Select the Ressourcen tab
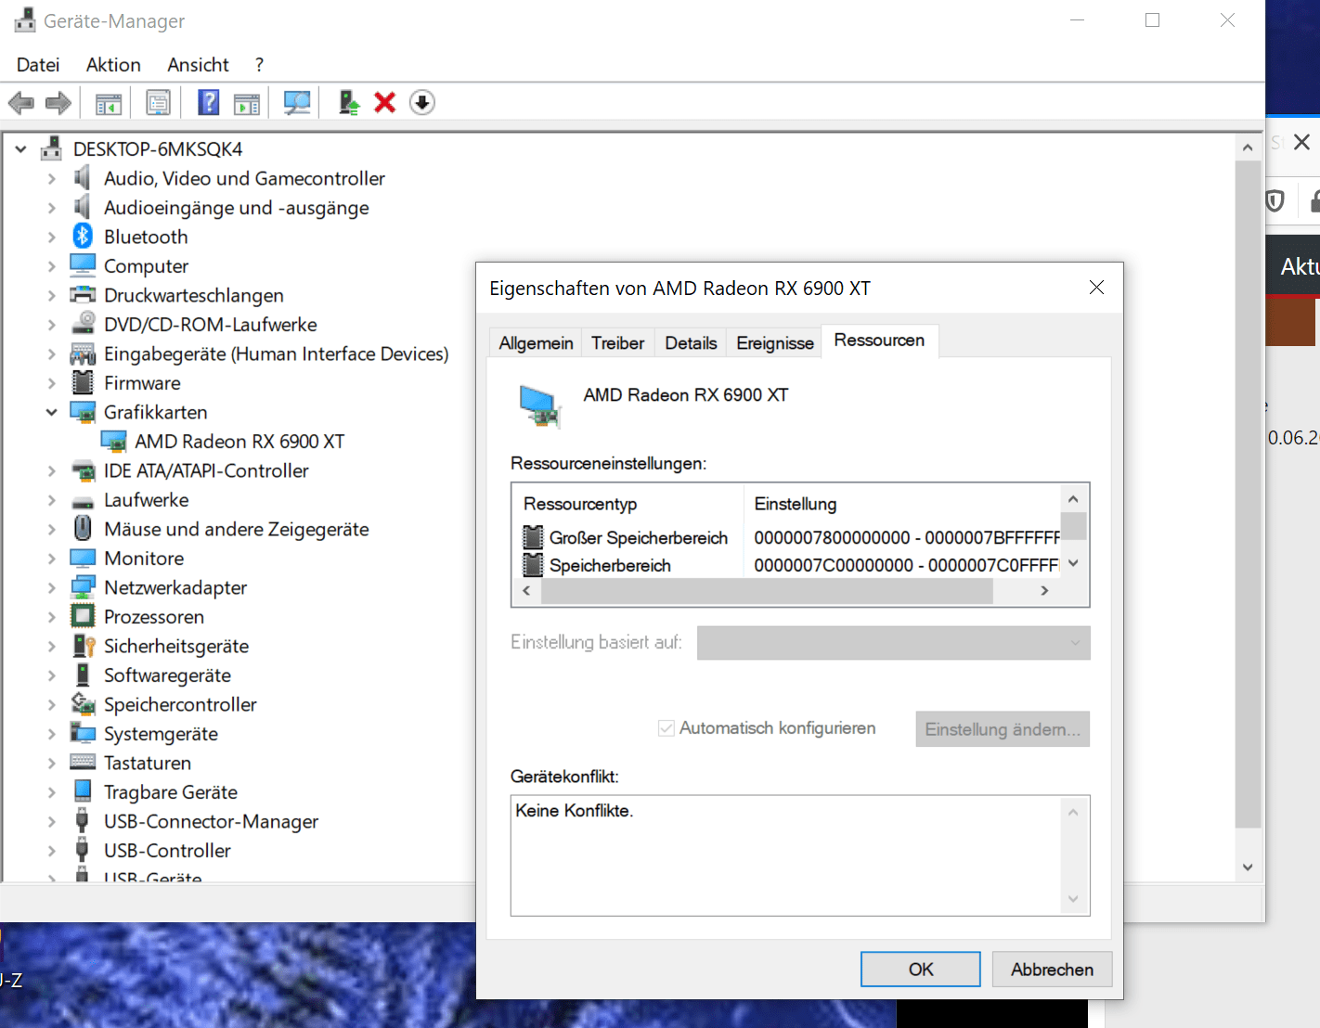This screenshot has height=1028, width=1320. coord(879,341)
